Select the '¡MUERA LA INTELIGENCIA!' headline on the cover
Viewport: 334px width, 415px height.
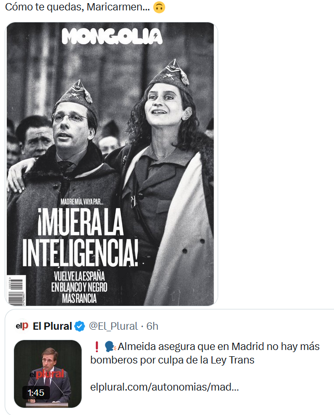[81, 237]
